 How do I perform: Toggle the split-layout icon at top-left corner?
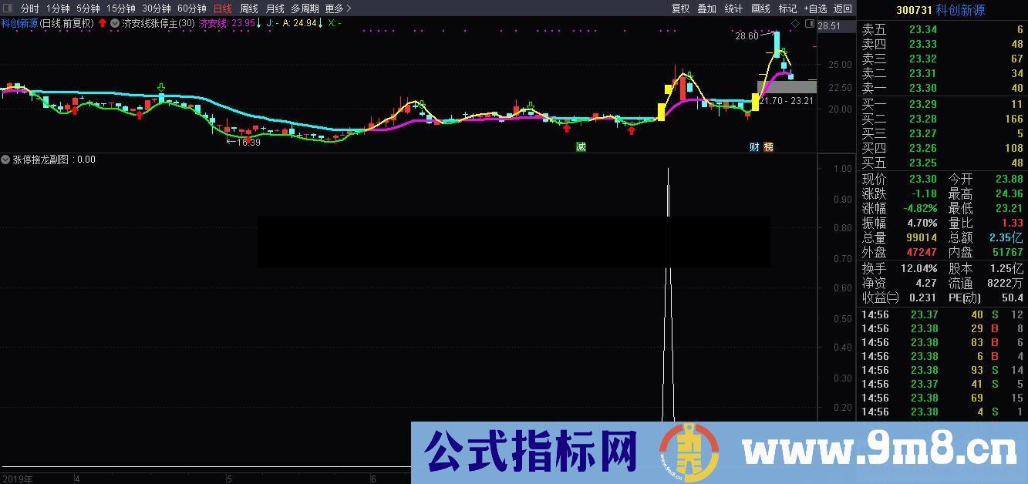pyautogui.click(x=8, y=8)
